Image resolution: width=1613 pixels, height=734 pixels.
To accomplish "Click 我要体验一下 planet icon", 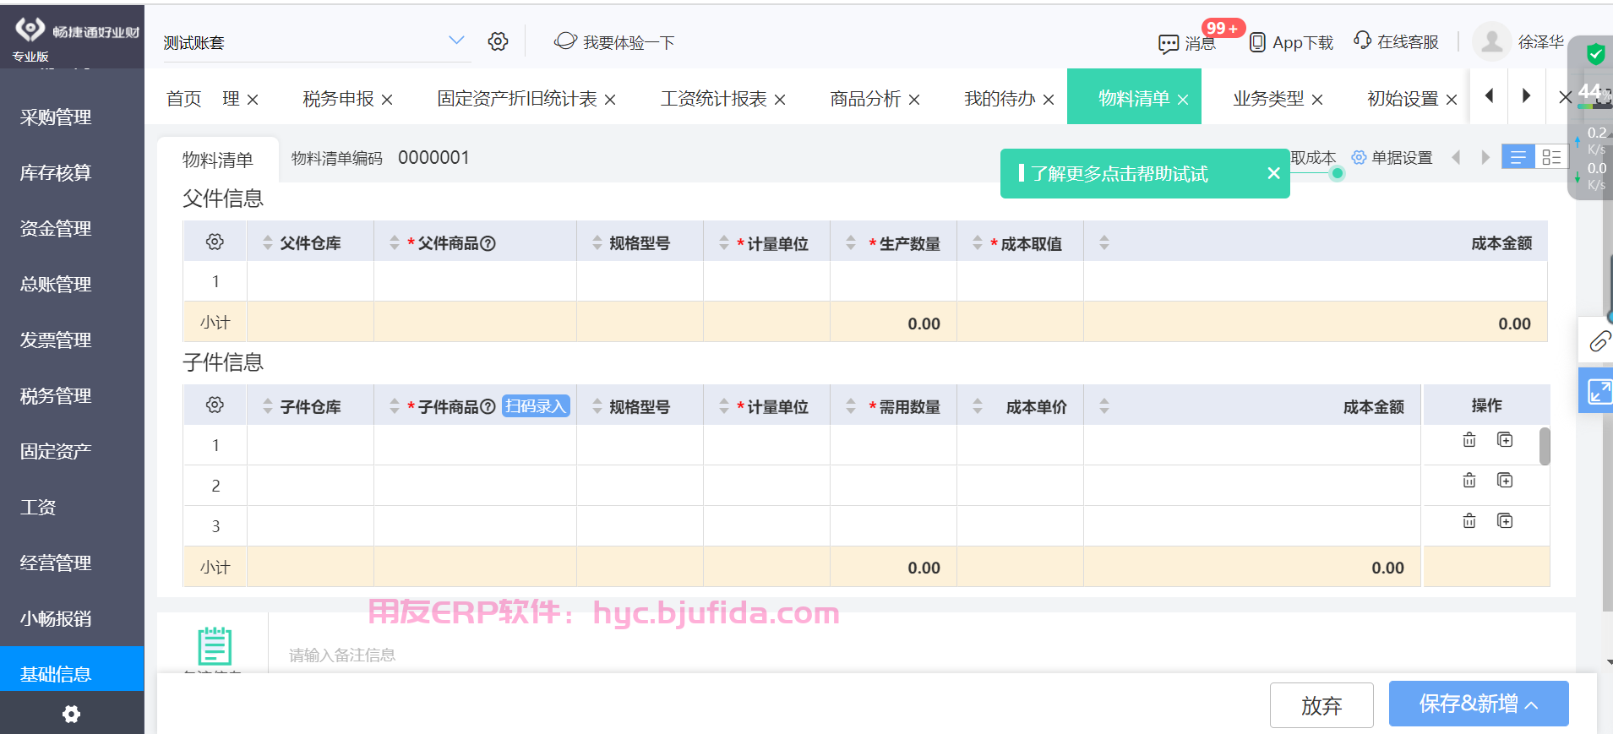I will pyautogui.click(x=565, y=41).
